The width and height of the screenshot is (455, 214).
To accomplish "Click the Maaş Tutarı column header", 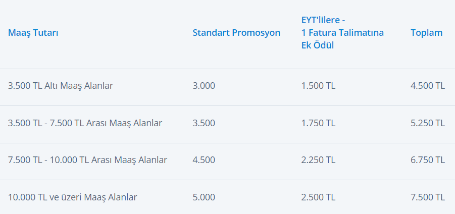I will tap(33, 33).
